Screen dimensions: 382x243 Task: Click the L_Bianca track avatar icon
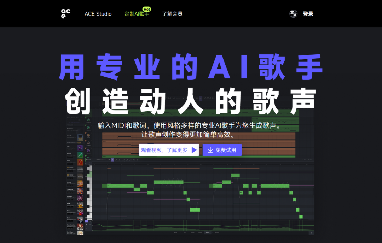[x=88, y=120]
